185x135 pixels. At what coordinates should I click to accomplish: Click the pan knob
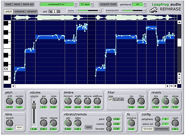[x=44, y=101]
